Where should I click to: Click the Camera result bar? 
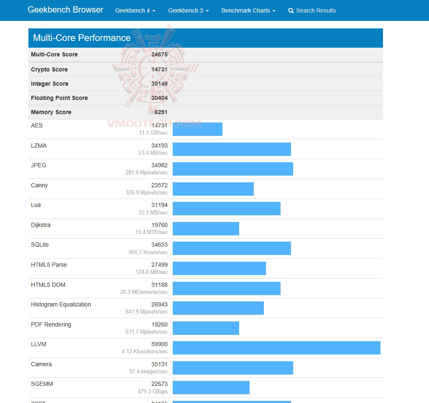click(232, 368)
